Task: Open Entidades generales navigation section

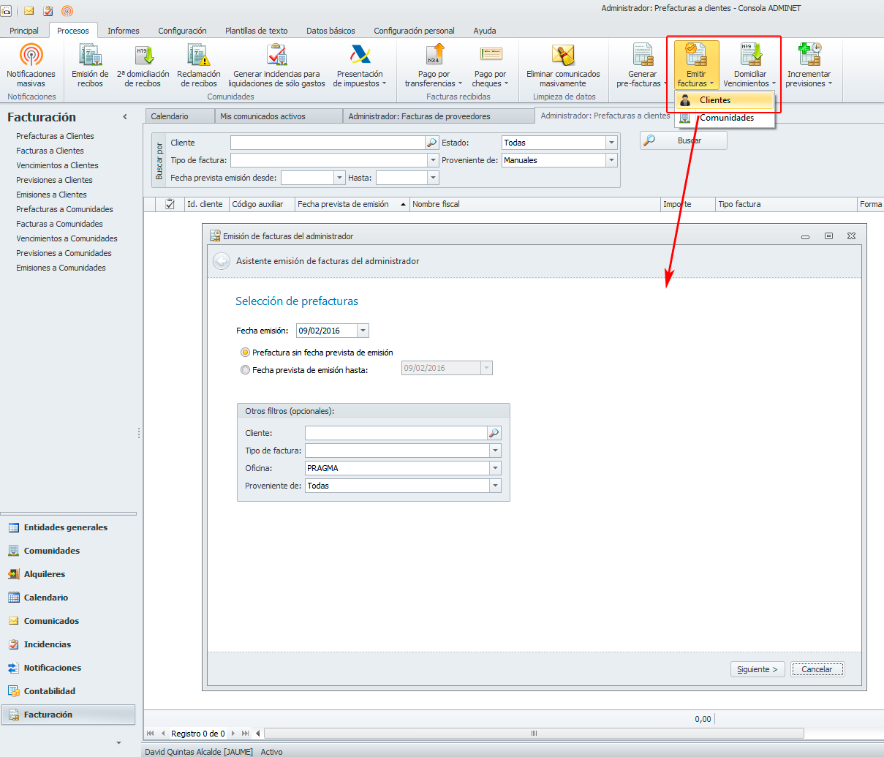Action: tap(68, 527)
